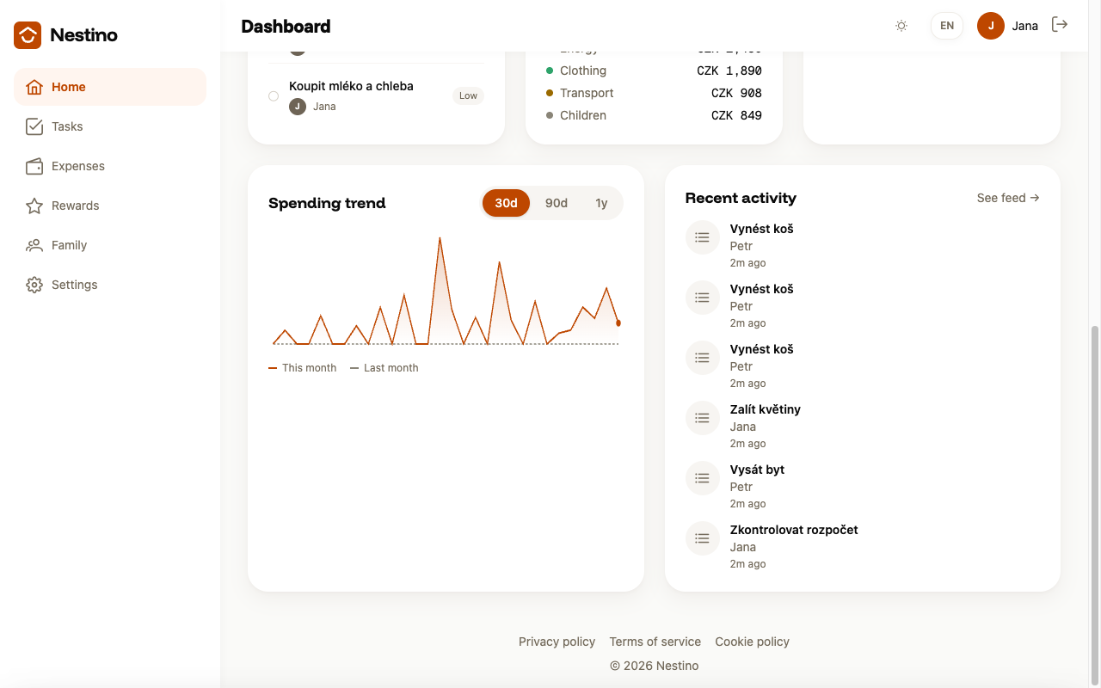Toggle the light/dark theme sun icon

click(901, 26)
